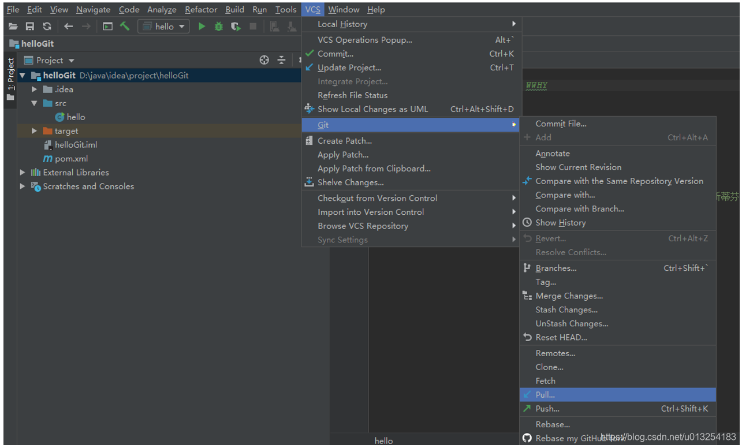Click the Forward navigation arrow
742x448 pixels.
[86, 27]
